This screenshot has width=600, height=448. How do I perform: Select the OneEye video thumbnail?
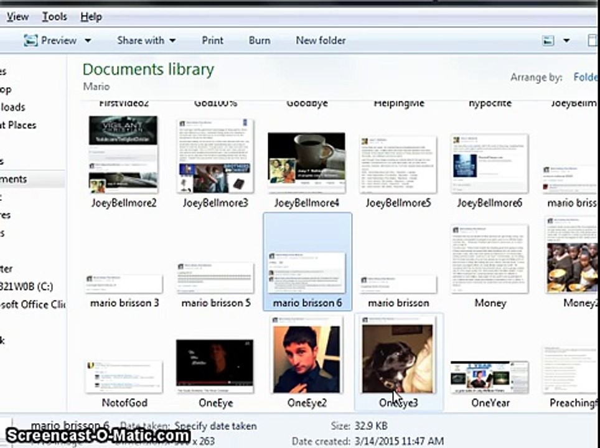215,366
